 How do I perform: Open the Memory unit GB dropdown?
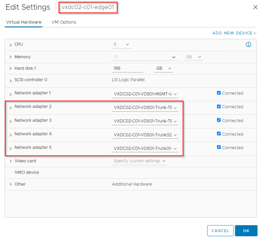click(193, 57)
